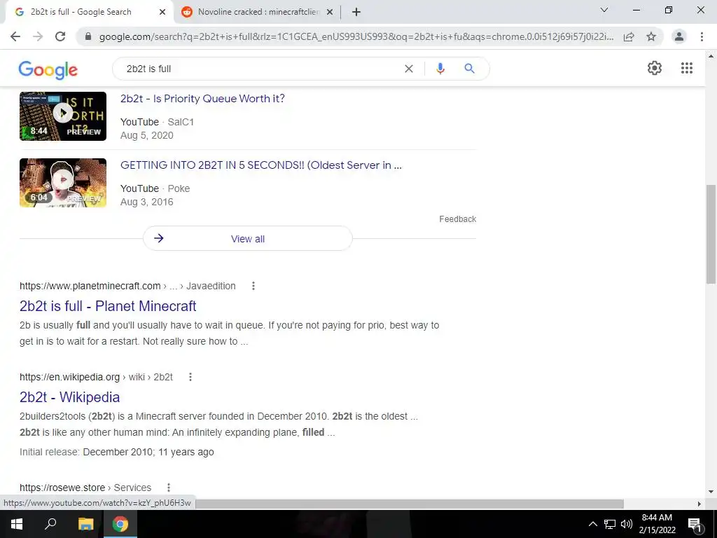The height and width of the screenshot is (538, 717).
Task: Submit search with magnifier icon
Action: point(469,69)
